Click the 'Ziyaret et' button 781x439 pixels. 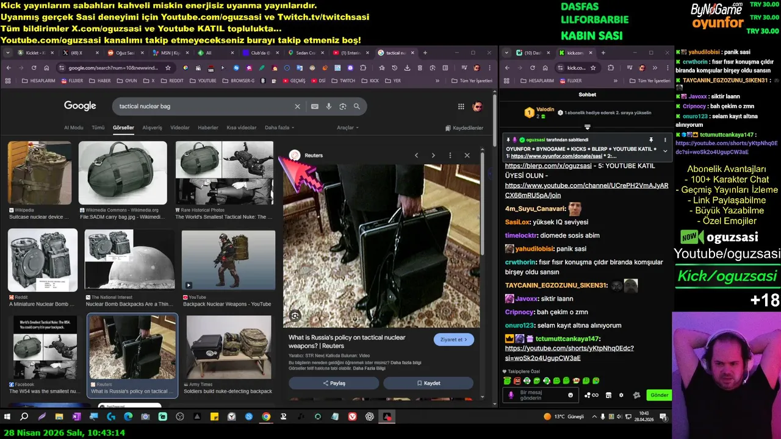454,340
